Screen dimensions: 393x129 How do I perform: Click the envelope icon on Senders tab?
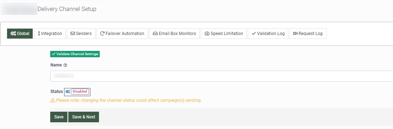(x=73, y=34)
